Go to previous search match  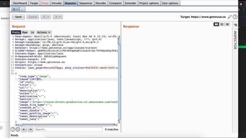coord(24,130)
